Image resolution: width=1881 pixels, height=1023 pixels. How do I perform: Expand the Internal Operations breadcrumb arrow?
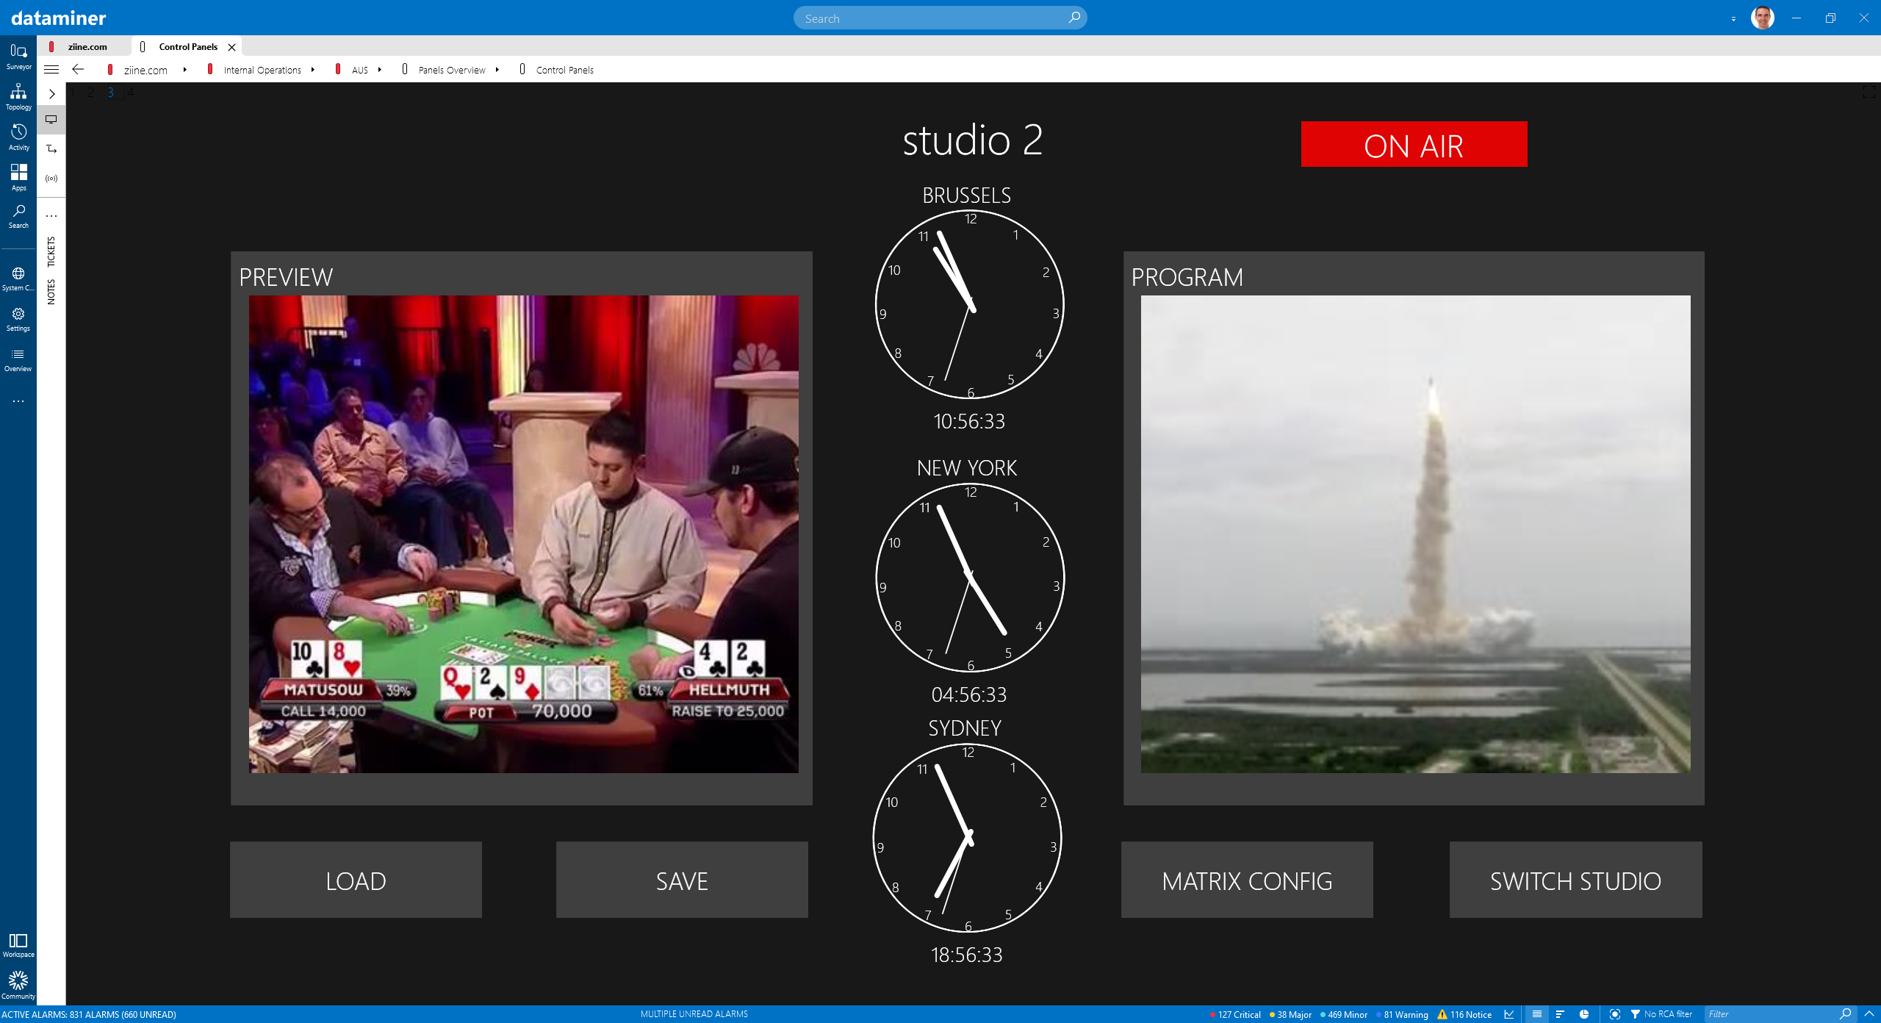pyautogui.click(x=313, y=70)
